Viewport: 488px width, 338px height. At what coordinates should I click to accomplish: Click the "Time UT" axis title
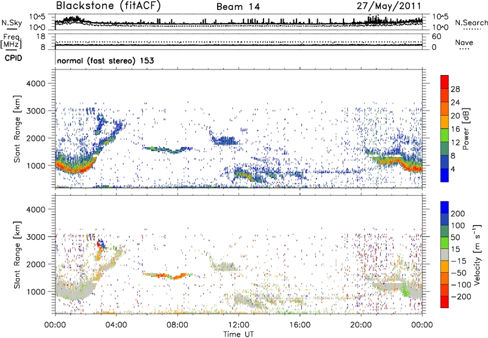pos(239,334)
